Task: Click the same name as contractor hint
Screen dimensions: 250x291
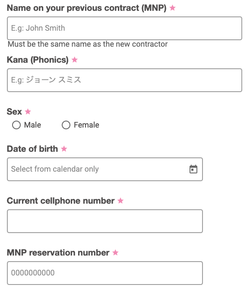Action: pos(88,44)
